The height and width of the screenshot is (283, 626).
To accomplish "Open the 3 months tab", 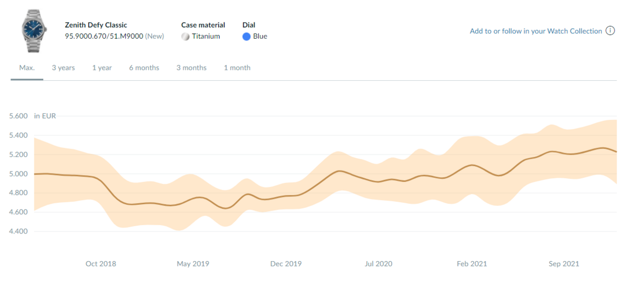I will pos(191,68).
